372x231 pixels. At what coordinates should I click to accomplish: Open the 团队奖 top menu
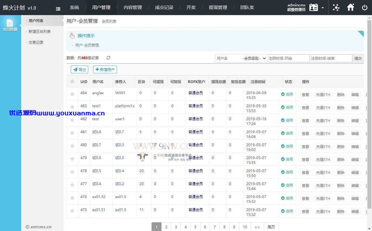coord(247,8)
